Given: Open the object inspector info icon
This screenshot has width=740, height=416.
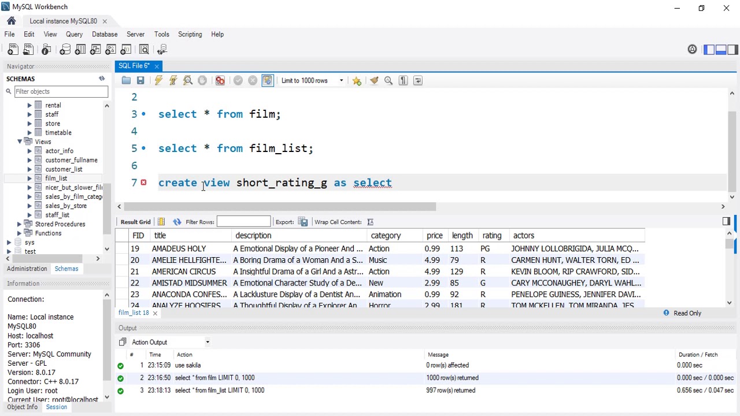Looking at the screenshot, I should (46, 50).
